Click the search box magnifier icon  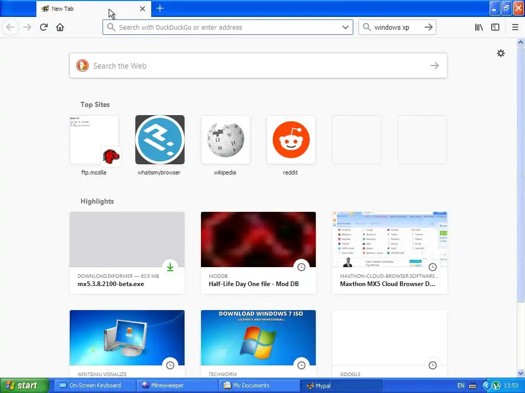(367, 27)
